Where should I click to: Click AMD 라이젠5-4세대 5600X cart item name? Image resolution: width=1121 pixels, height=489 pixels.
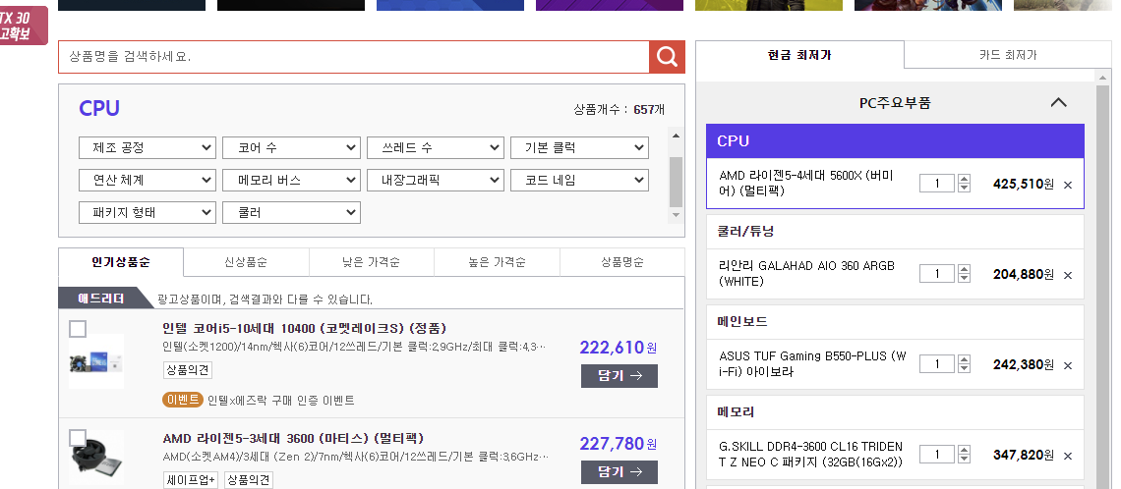tap(806, 184)
